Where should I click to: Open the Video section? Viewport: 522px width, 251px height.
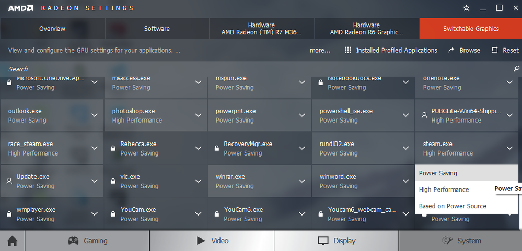pyautogui.click(x=212, y=241)
